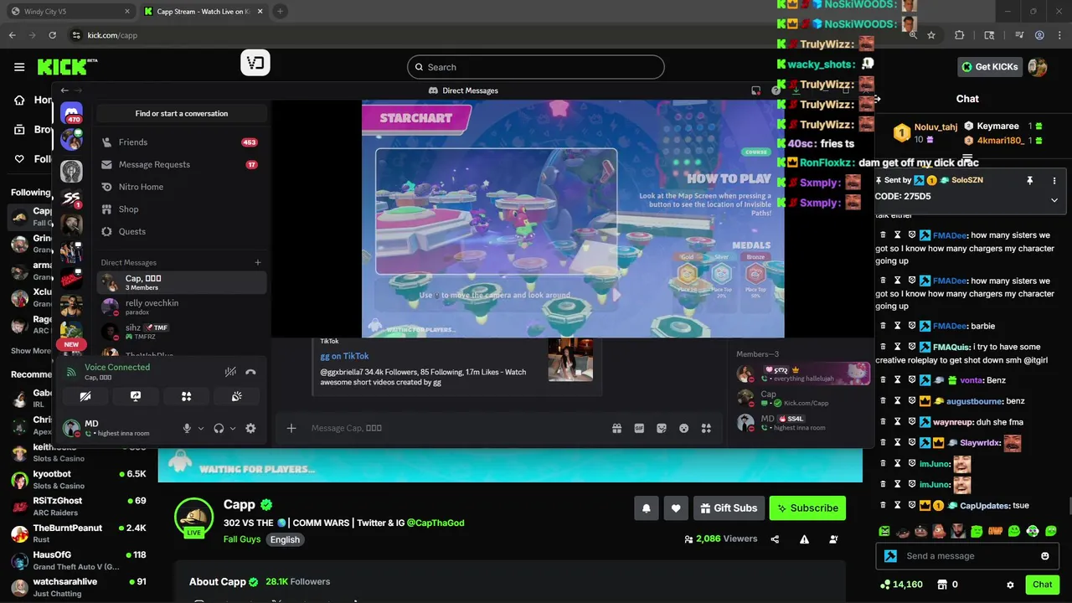Open the Kick chat emote picker
The height and width of the screenshot is (603, 1072).
pyautogui.click(x=1045, y=556)
